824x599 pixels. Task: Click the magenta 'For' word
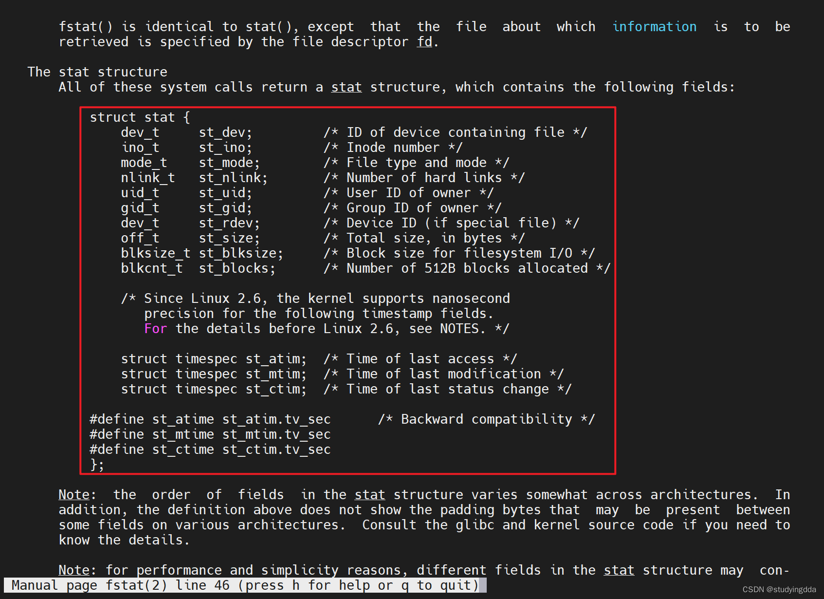click(x=156, y=329)
